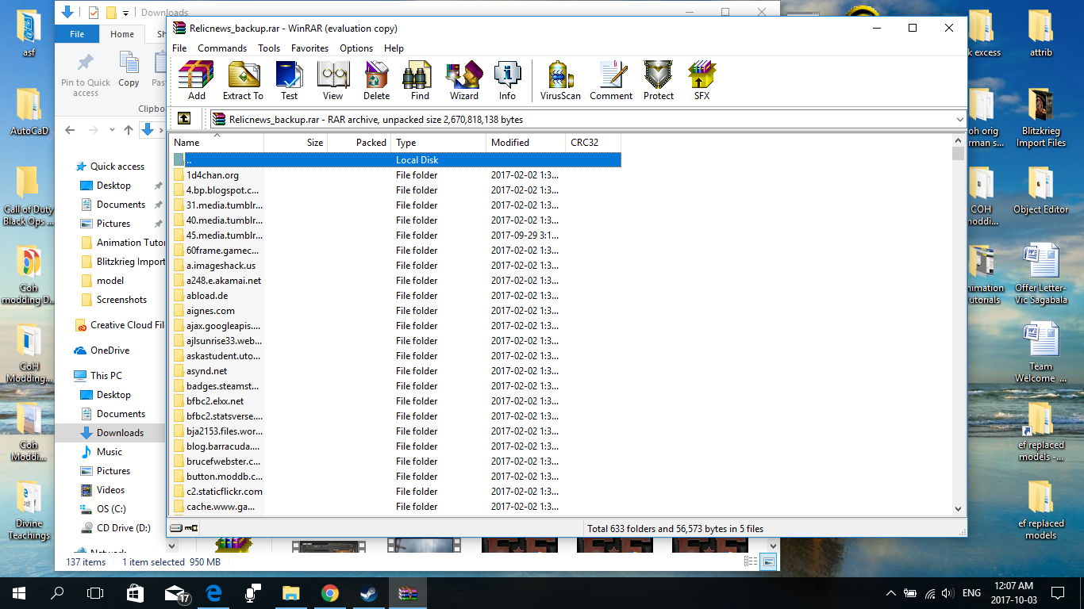Open the Customize Quick Access Toolbar dropdown in Explorer

click(125, 13)
